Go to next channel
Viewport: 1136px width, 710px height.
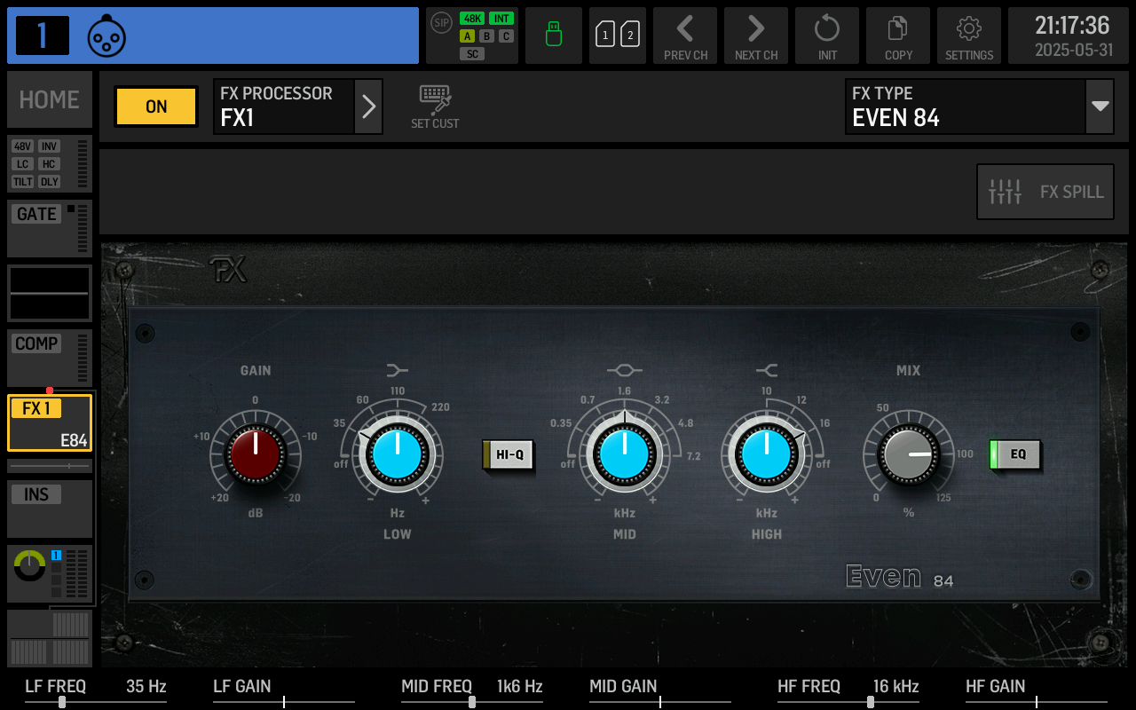pos(756,35)
